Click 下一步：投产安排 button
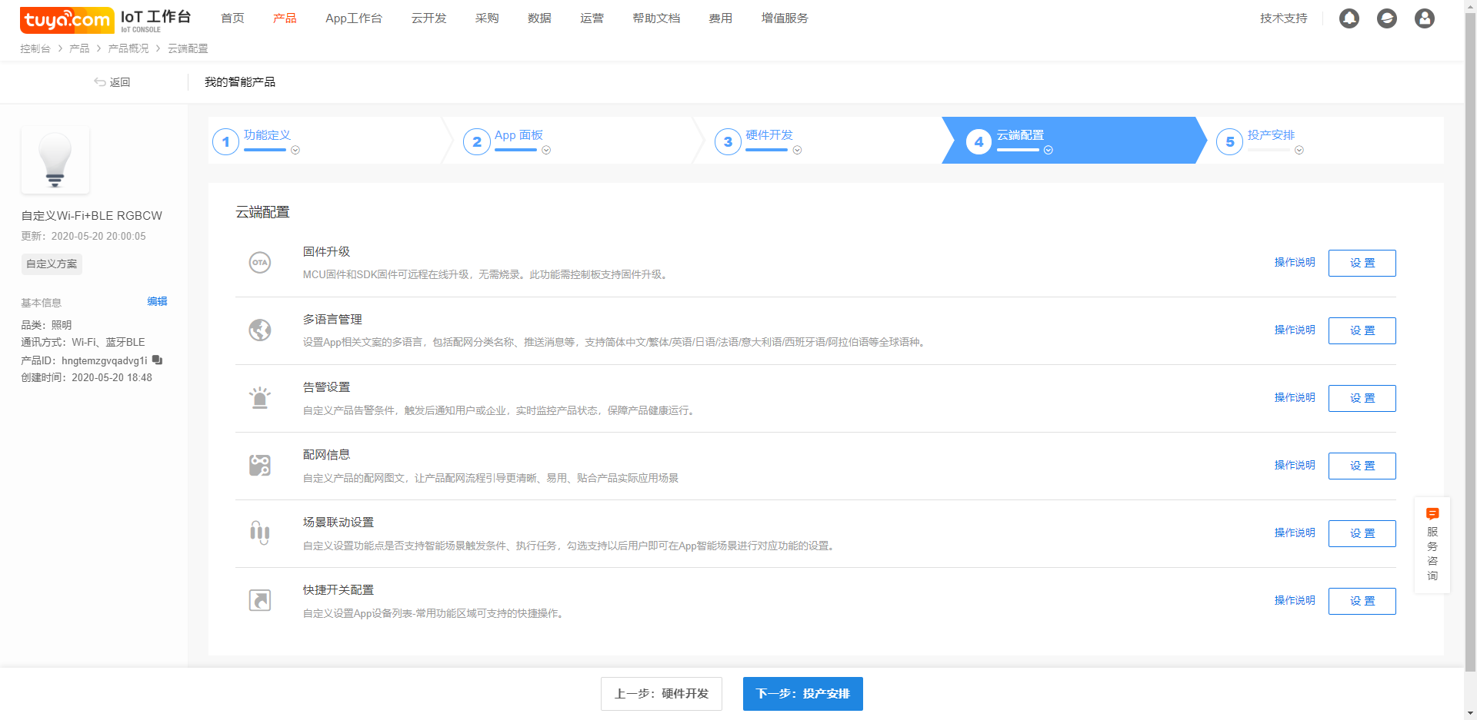This screenshot has height=720, width=1477. click(803, 694)
